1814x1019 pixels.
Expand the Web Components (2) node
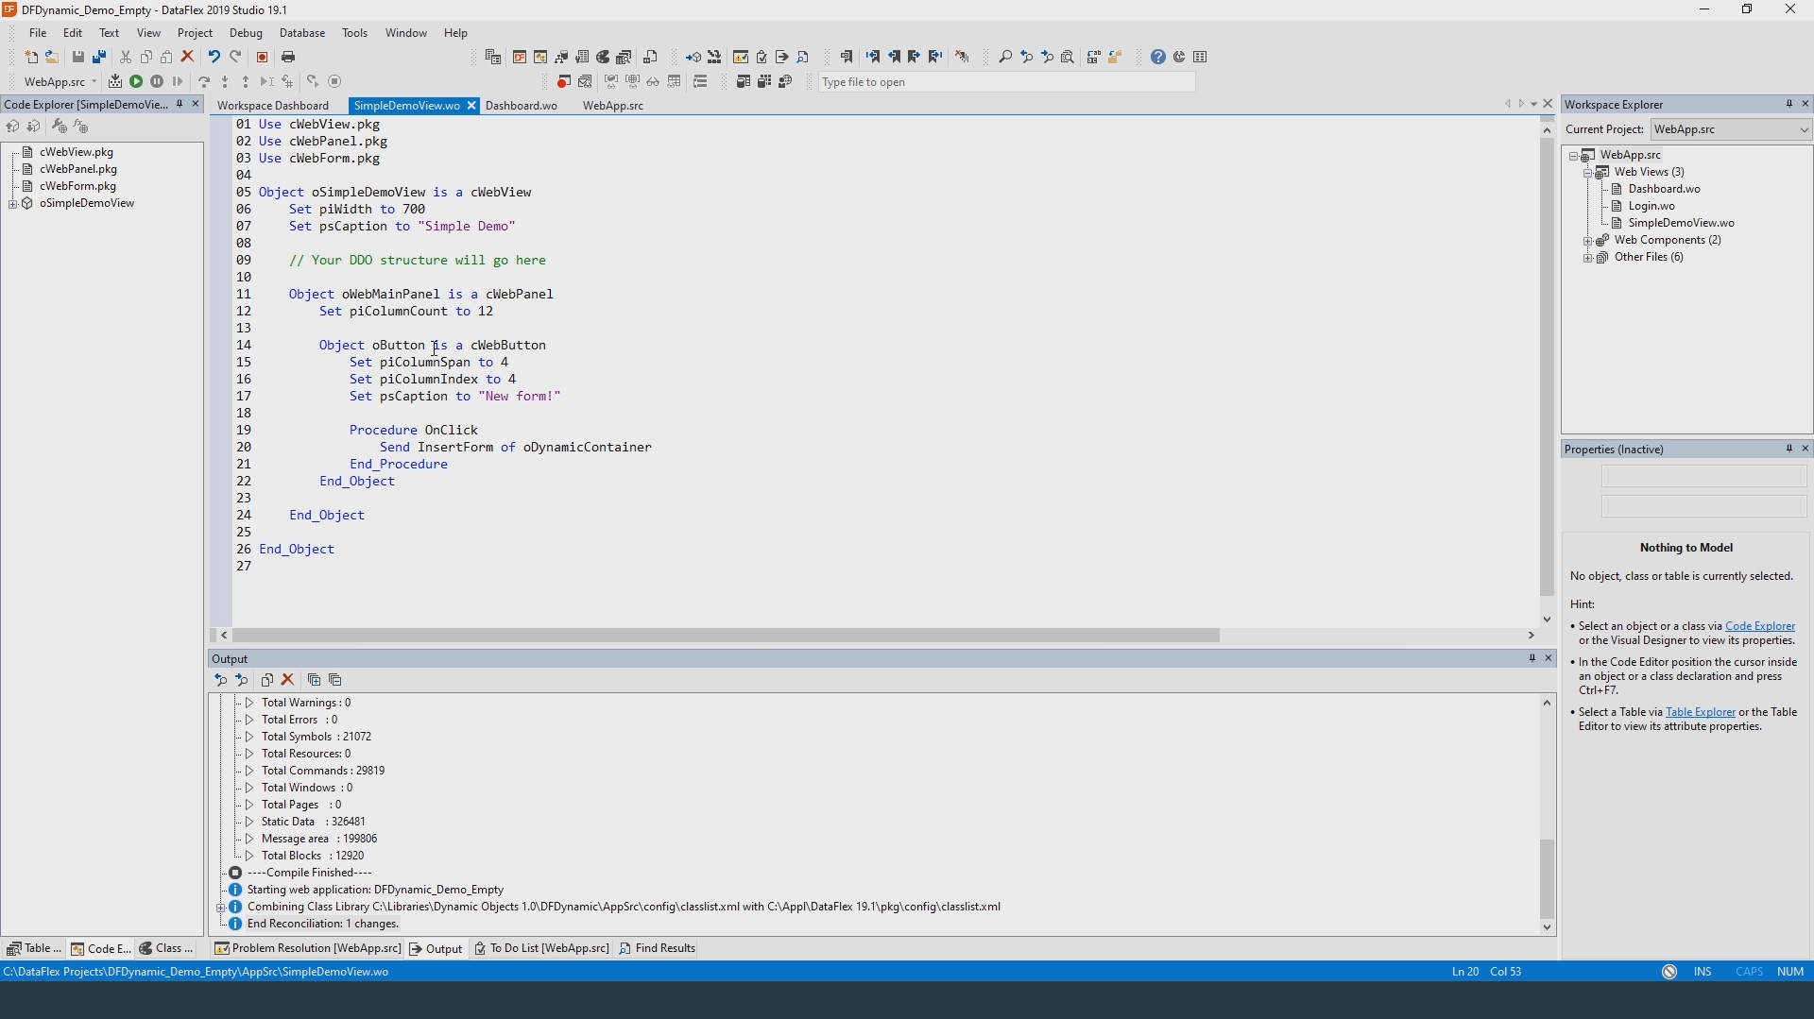pyautogui.click(x=1588, y=241)
